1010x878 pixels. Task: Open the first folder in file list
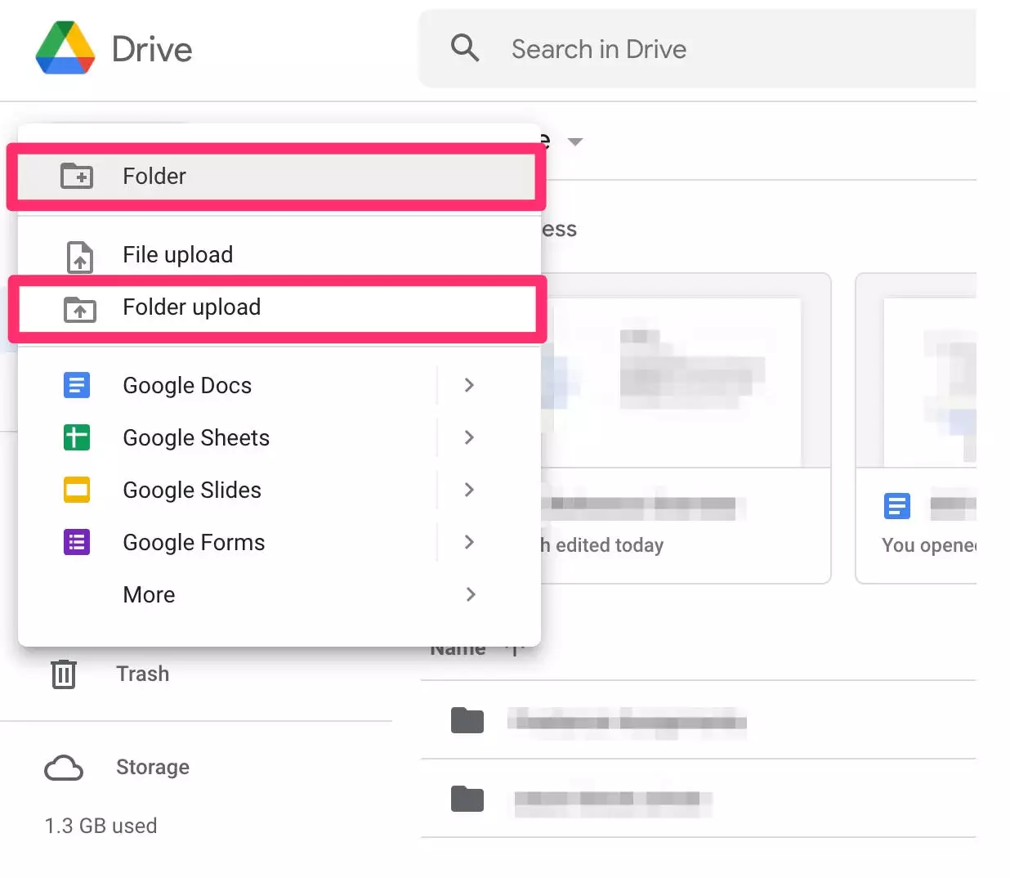click(626, 721)
